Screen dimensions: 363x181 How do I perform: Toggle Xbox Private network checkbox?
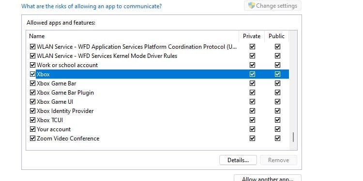[252, 74]
